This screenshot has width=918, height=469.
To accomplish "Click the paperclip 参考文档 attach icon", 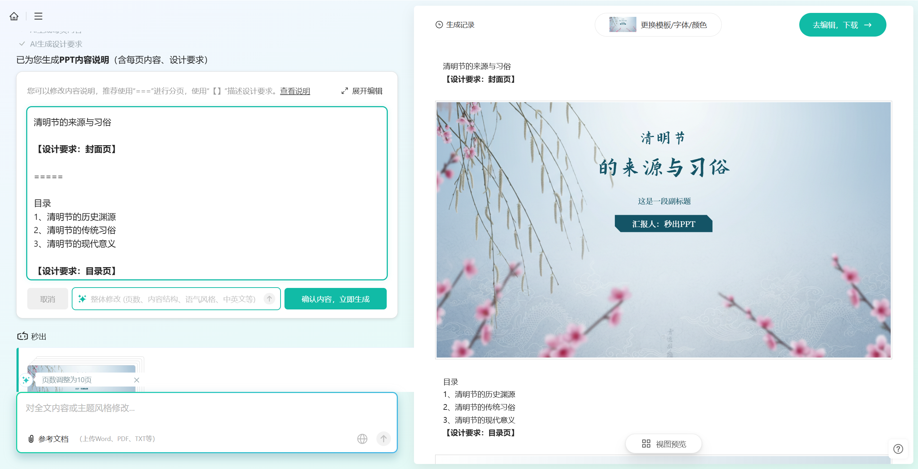I will pyautogui.click(x=31, y=439).
